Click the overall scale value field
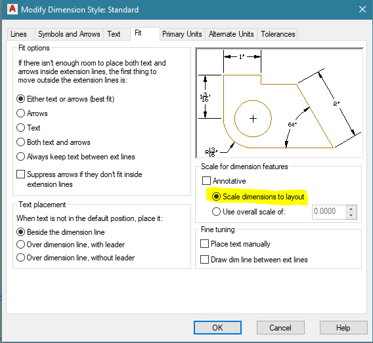The image size is (373, 343). (329, 212)
